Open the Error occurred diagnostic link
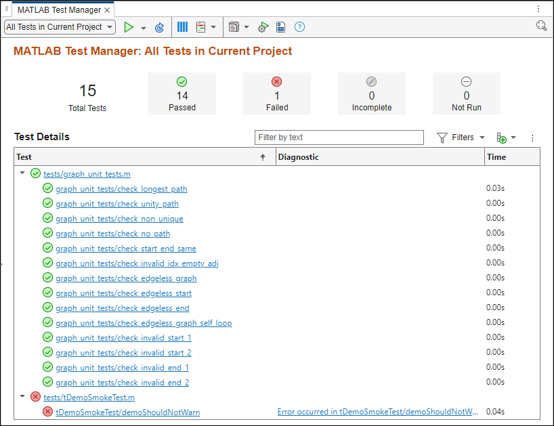The width and height of the screenshot is (554, 426). click(x=378, y=412)
